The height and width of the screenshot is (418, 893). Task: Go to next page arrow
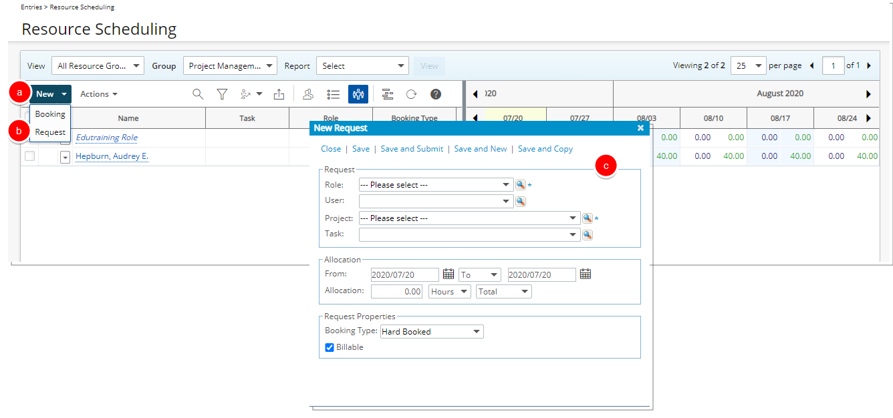tap(869, 65)
